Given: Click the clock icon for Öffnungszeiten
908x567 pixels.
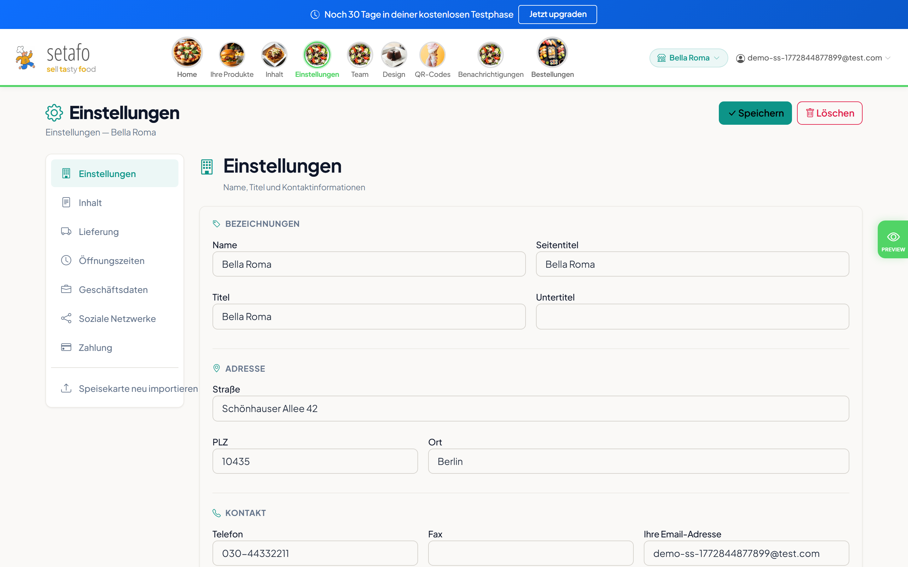Looking at the screenshot, I should point(66,260).
